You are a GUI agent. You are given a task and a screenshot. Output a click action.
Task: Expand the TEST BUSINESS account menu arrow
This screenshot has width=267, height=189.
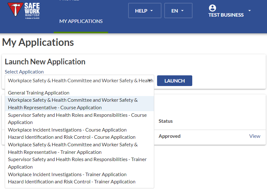249,11
